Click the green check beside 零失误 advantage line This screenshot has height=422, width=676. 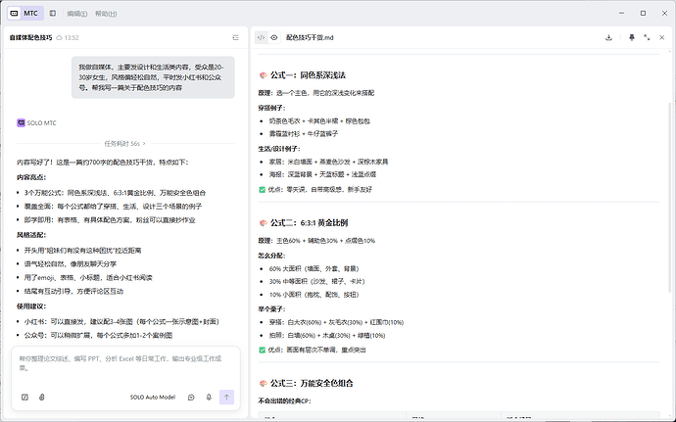(262, 190)
